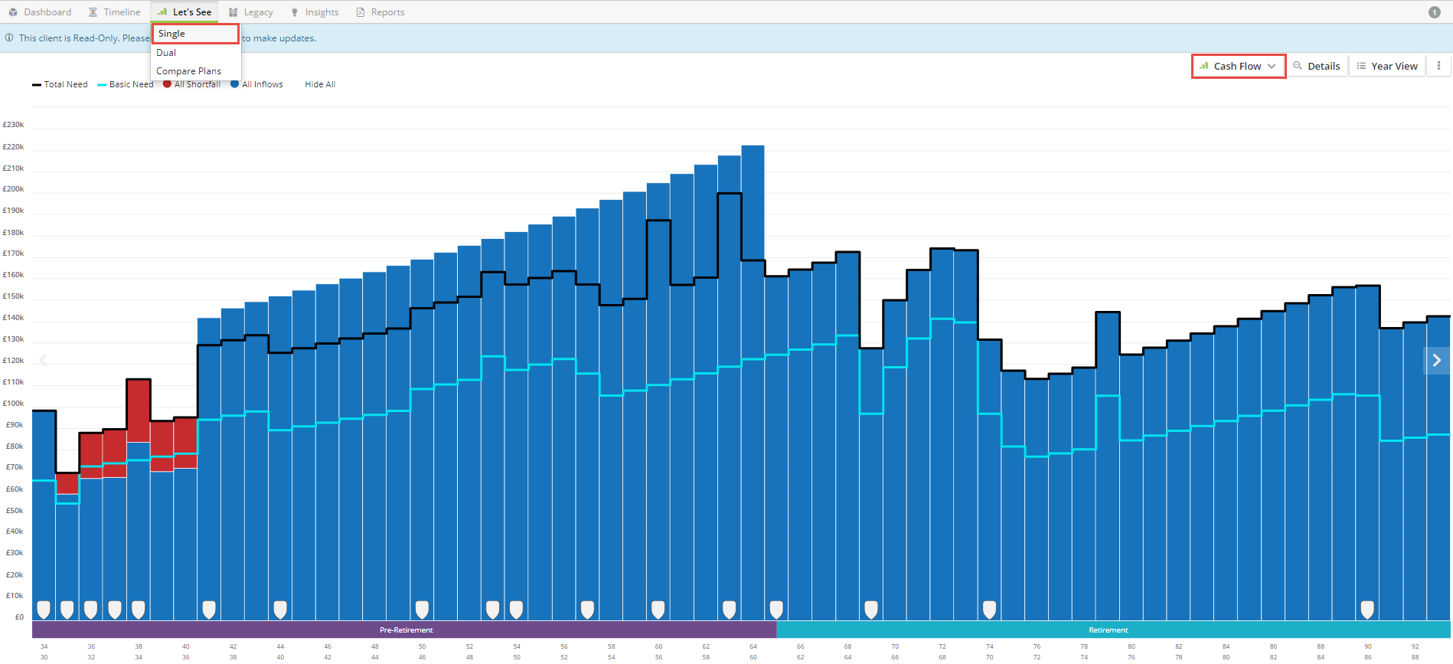Click Hide All in the legend
This screenshot has height=664, width=1453.
(320, 84)
